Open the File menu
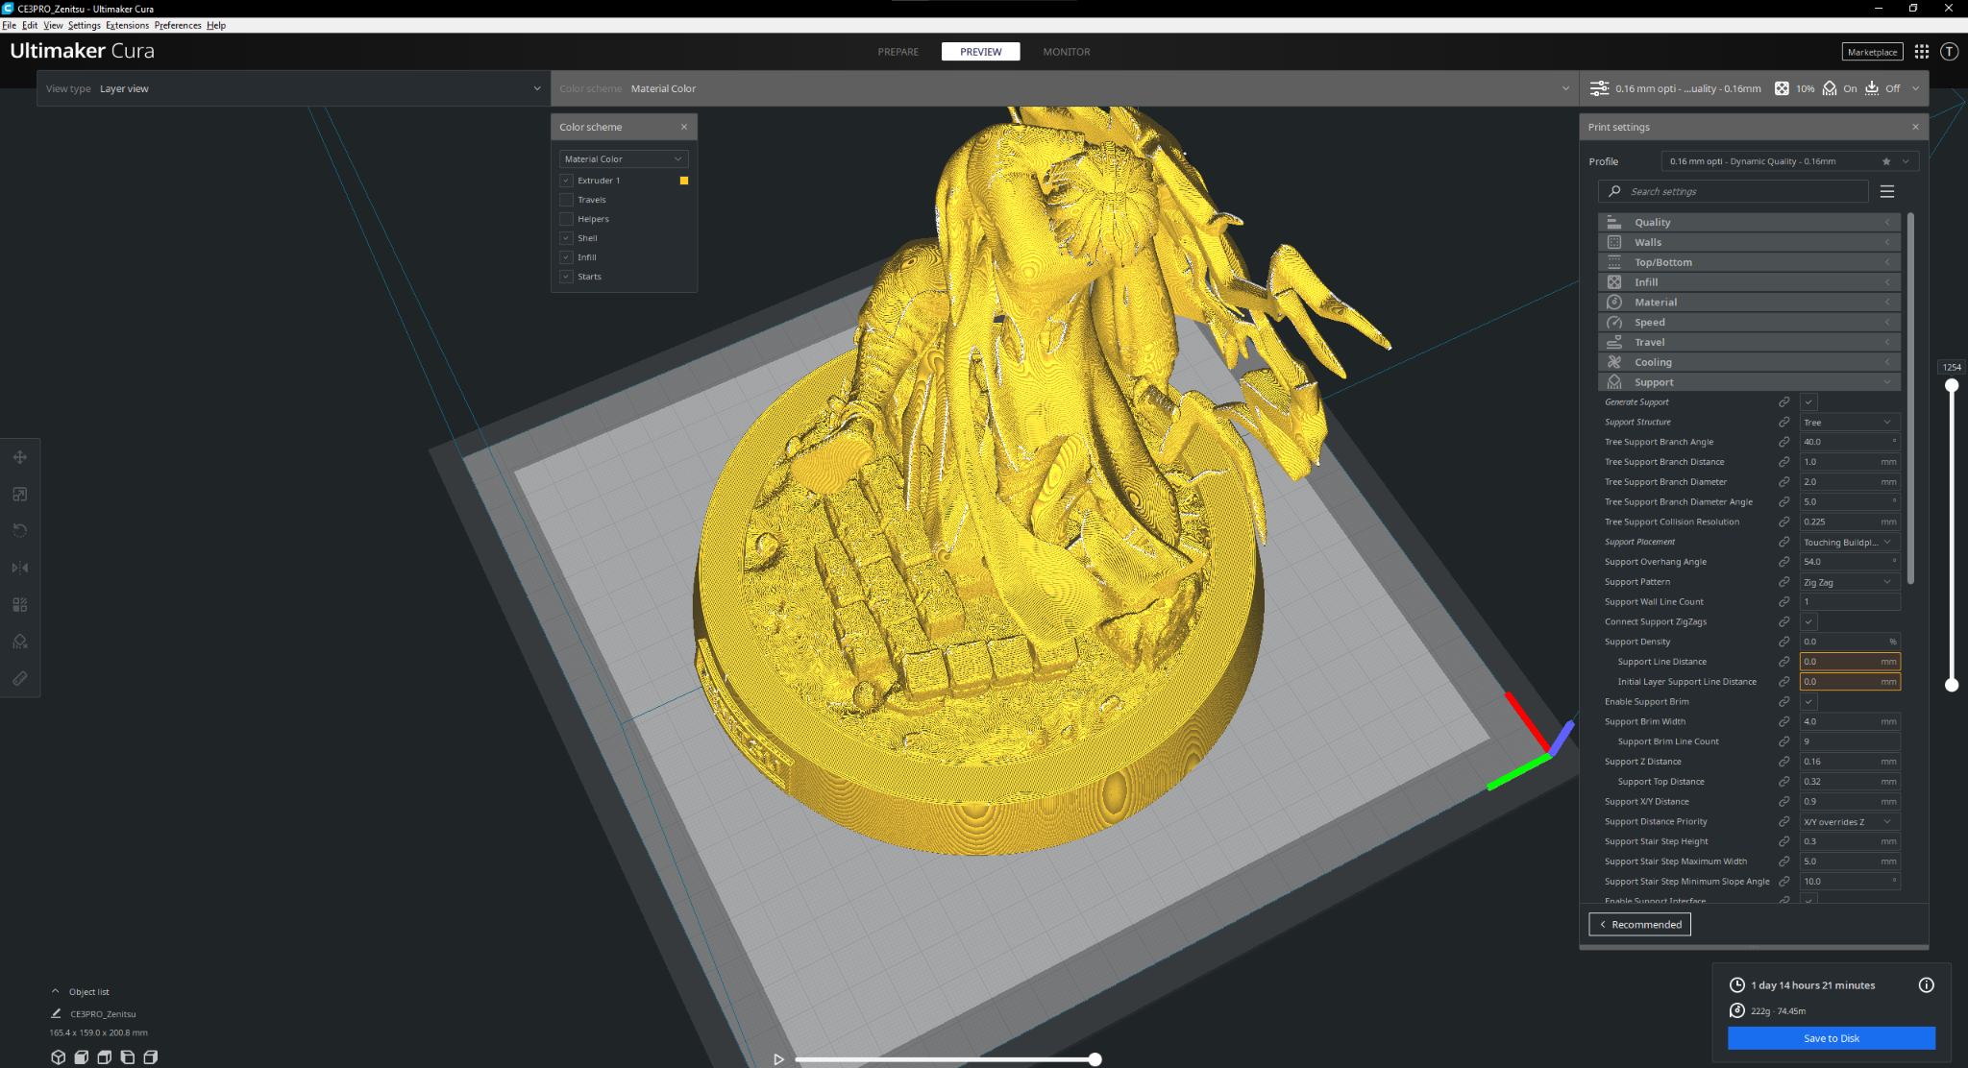Viewport: 1968px width, 1068px height. point(10,25)
